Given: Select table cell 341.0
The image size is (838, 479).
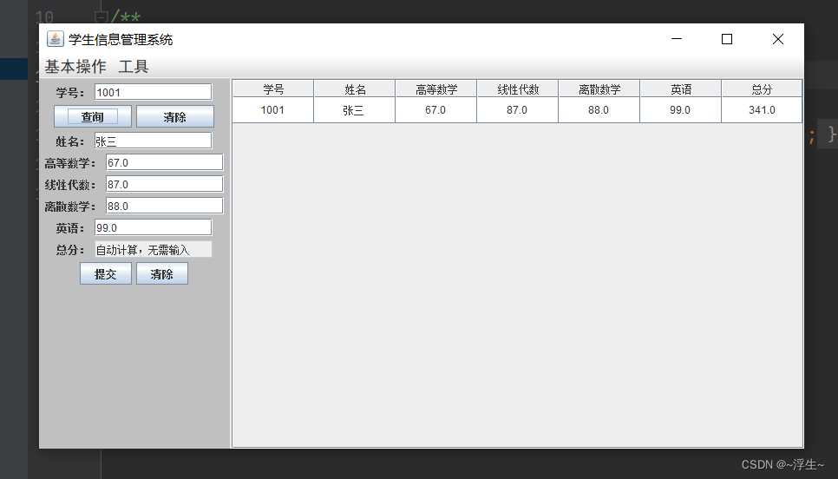Looking at the screenshot, I should [x=763, y=110].
